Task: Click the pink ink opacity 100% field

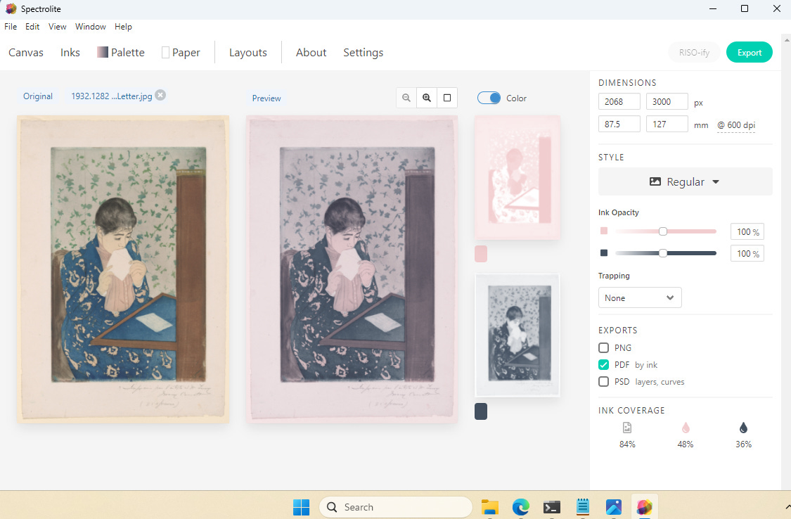Action: tap(747, 231)
